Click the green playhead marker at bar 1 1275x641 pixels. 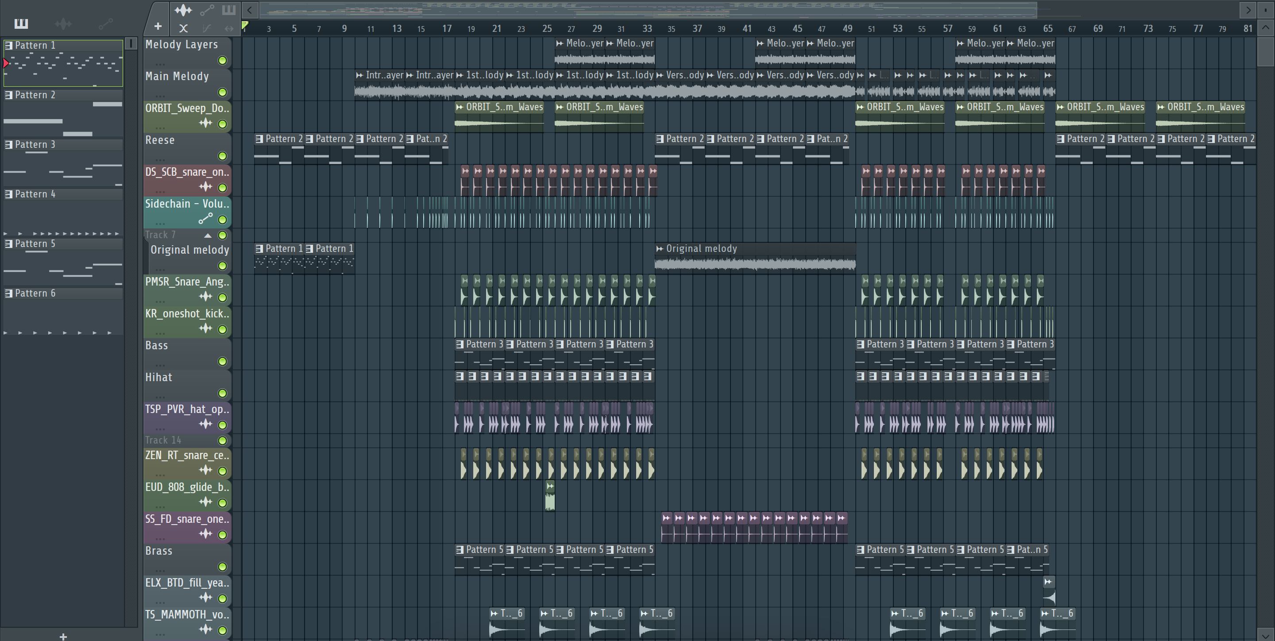pos(244,26)
